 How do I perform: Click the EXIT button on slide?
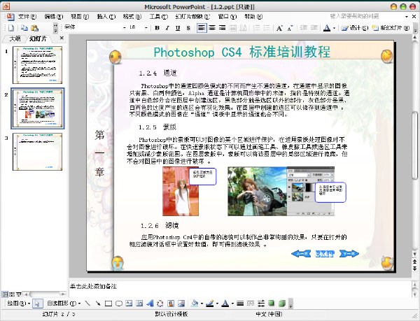click(x=325, y=254)
